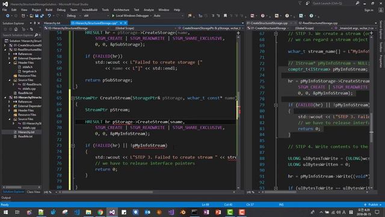Open the Windows Start menu
The width and height of the screenshot is (385, 217).
pos(5,212)
